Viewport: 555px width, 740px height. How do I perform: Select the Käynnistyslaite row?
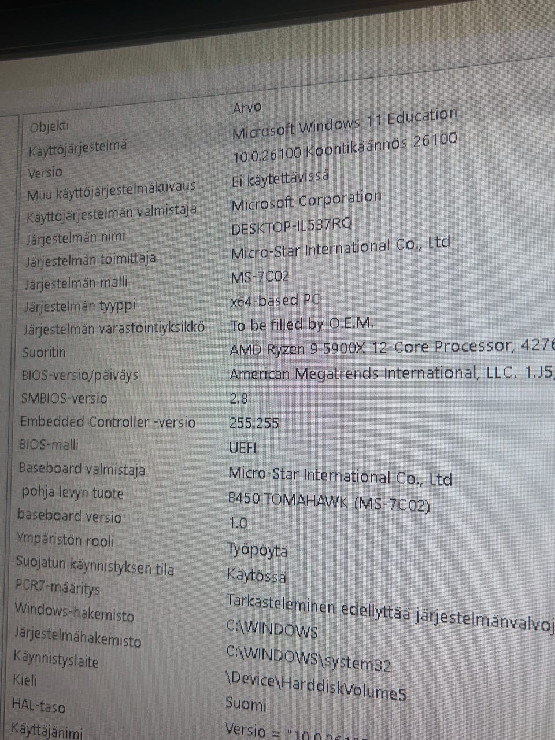[x=56, y=659]
